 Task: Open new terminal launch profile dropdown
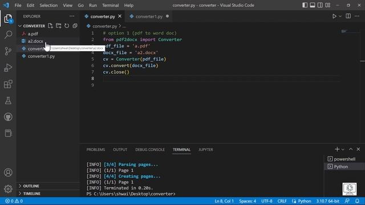coord(343,149)
